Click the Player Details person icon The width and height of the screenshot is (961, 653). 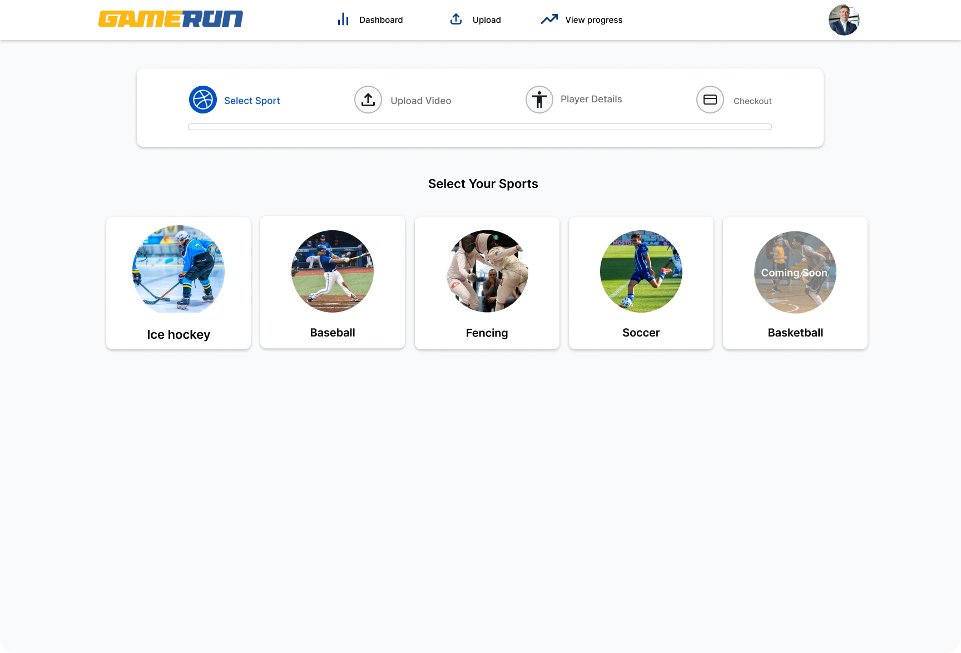click(x=539, y=100)
